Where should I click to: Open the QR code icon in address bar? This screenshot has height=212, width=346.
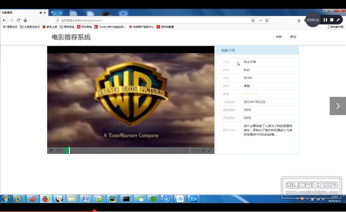tap(253, 20)
